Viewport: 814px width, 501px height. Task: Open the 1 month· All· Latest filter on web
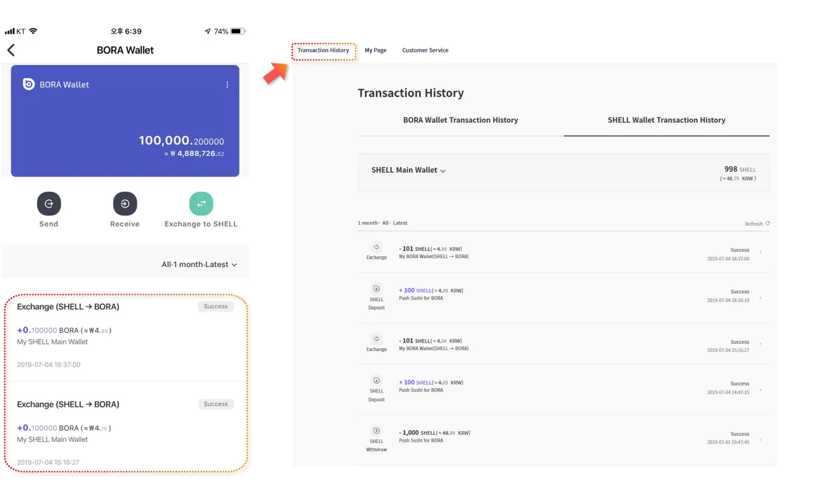(x=382, y=223)
